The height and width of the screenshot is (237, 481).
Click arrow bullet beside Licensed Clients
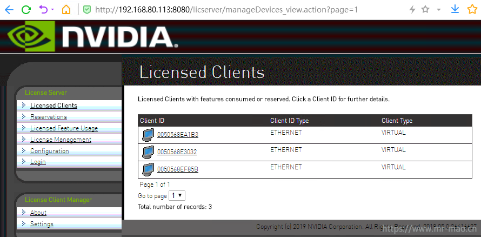(x=24, y=105)
